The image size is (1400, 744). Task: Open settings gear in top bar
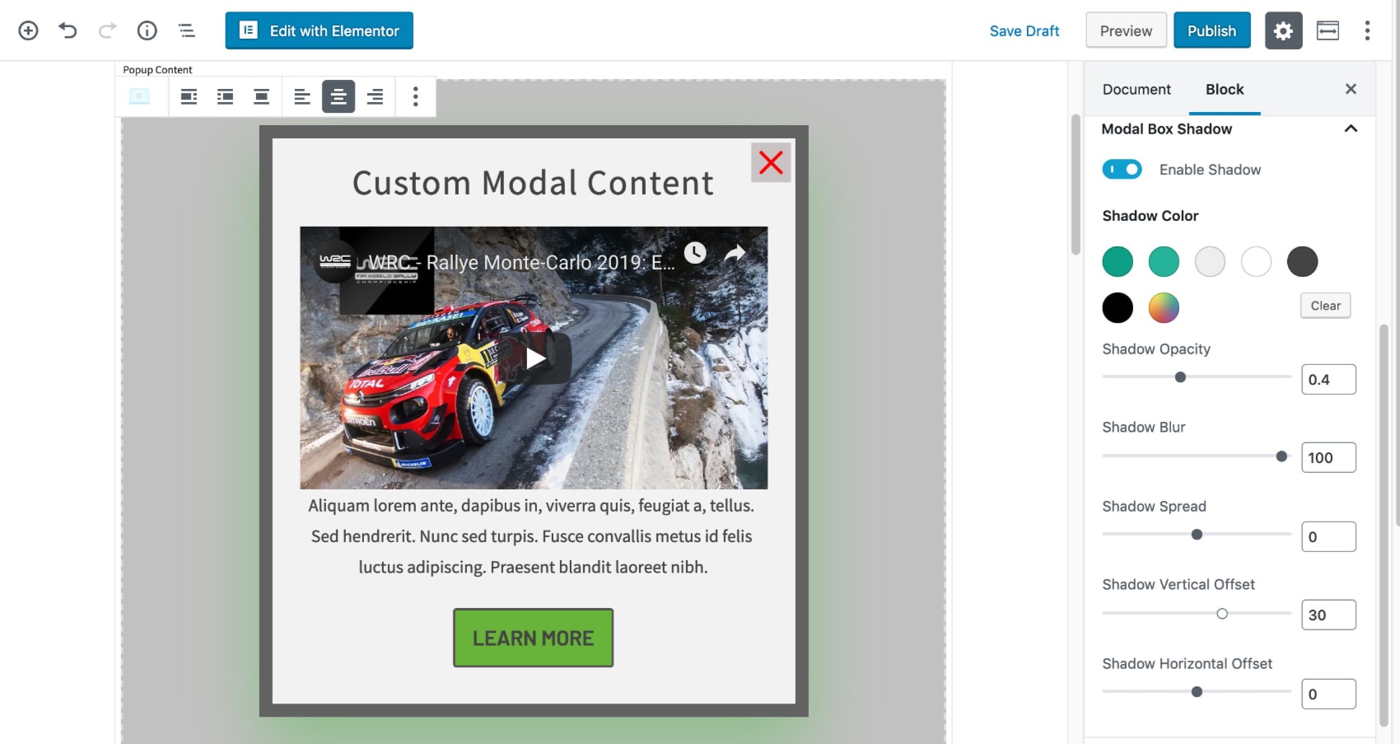click(x=1283, y=30)
